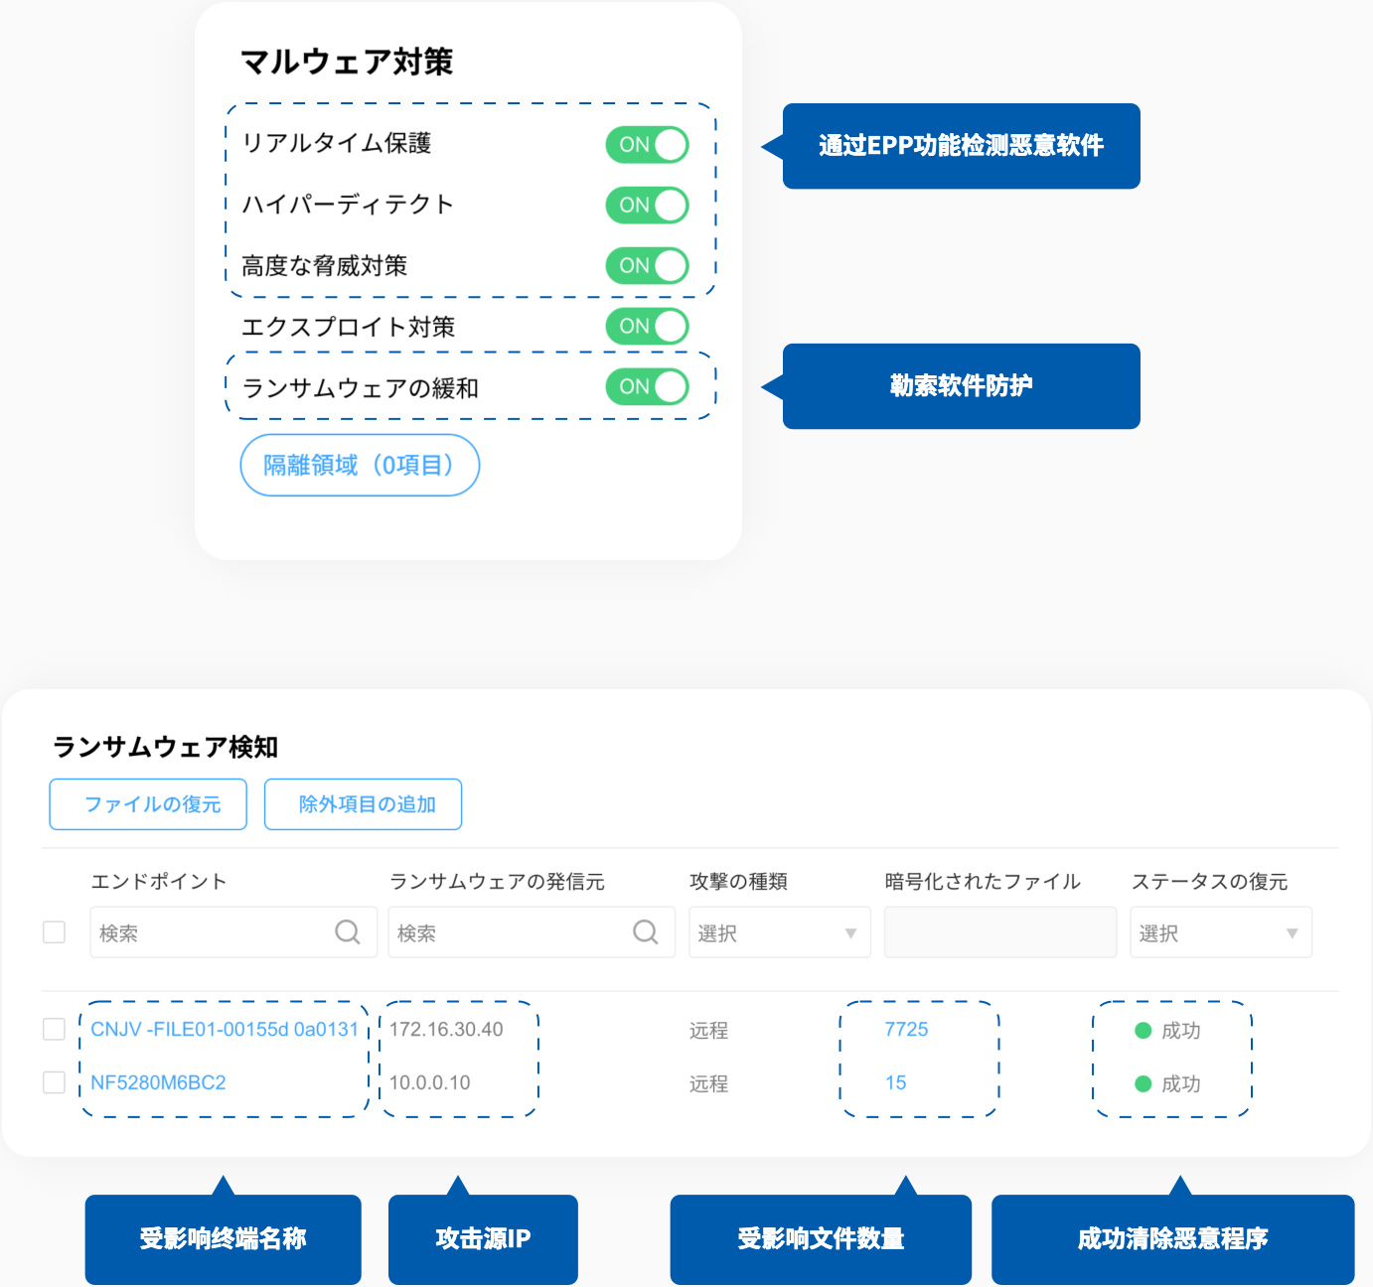Viewport: 1373px width, 1287px height.
Task: Click エンドポイント column header
Action: coord(159,882)
